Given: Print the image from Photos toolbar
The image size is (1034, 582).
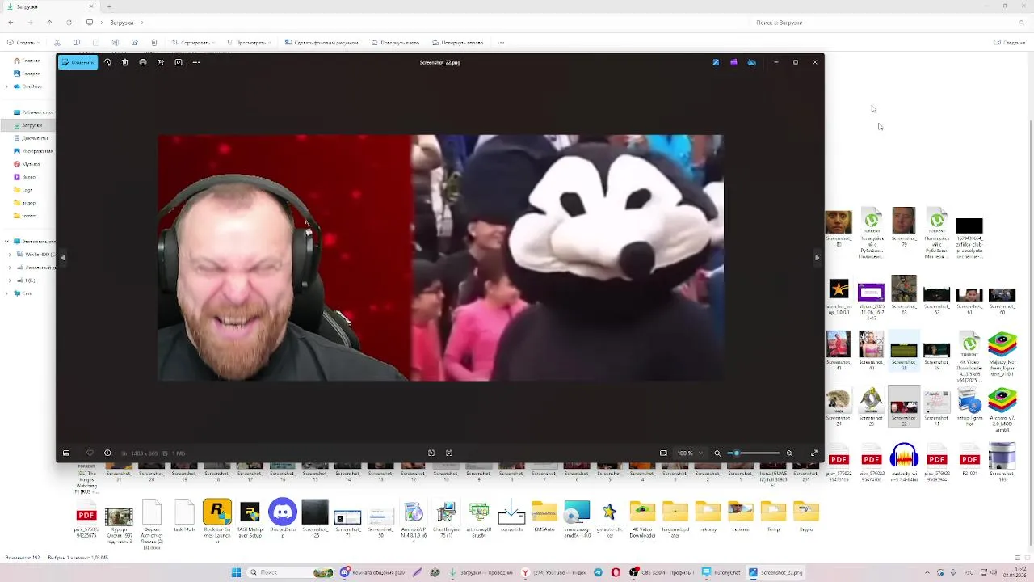Looking at the screenshot, I should (x=143, y=62).
